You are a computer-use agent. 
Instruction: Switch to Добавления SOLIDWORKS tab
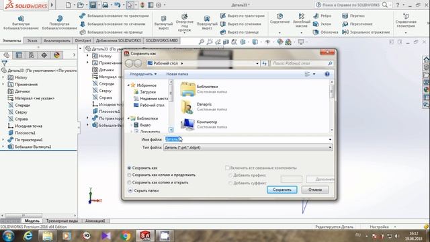tap(118, 40)
